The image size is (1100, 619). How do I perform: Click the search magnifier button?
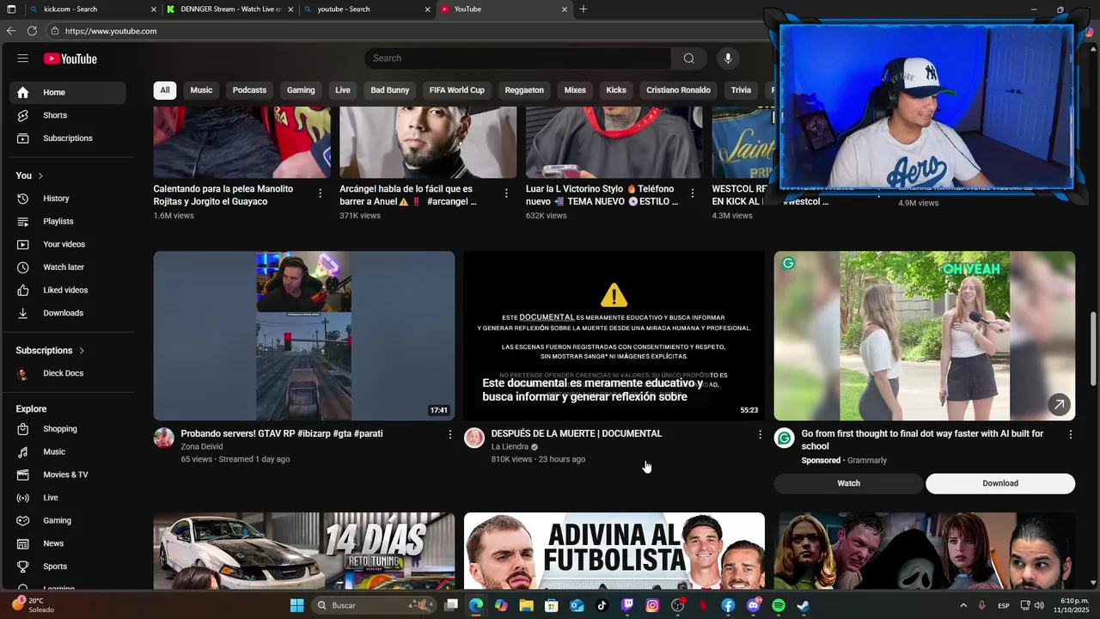coord(688,58)
